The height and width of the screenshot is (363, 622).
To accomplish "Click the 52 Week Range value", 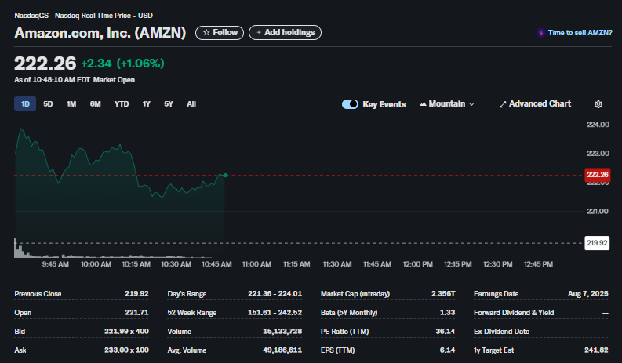I will [x=275, y=313].
